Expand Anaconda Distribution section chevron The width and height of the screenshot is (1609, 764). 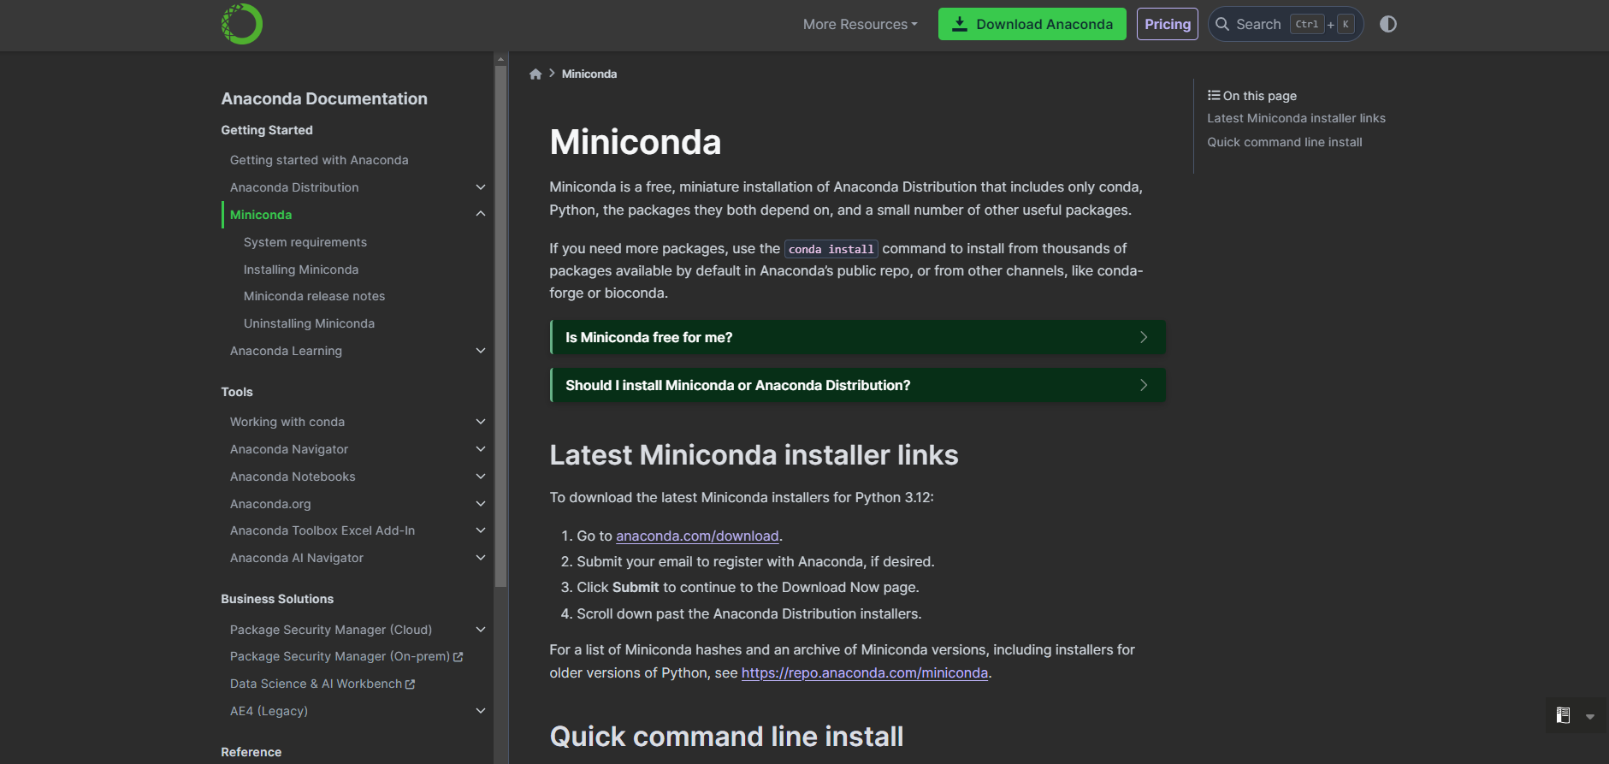point(481,187)
